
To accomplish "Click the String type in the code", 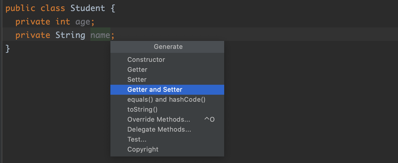I will pos(70,35).
